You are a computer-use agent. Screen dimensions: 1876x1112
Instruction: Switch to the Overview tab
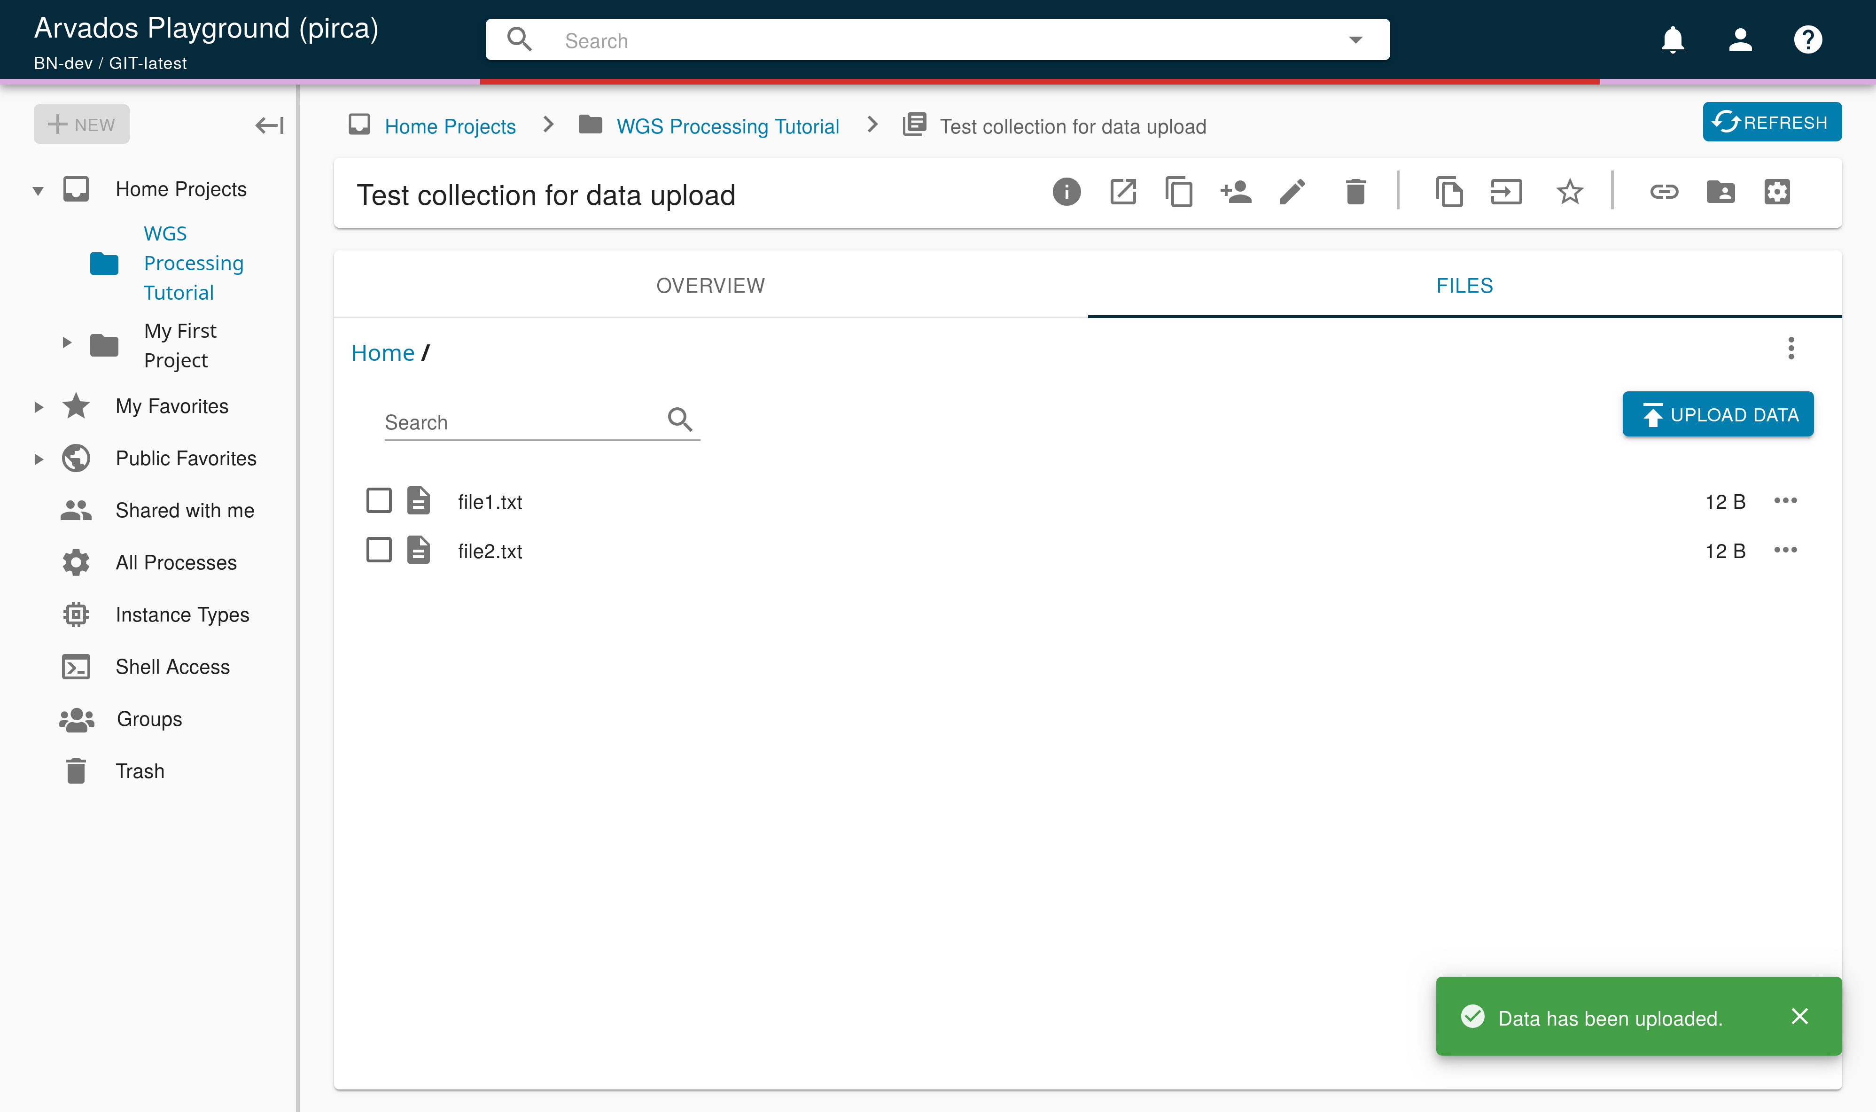click(710, 286)
